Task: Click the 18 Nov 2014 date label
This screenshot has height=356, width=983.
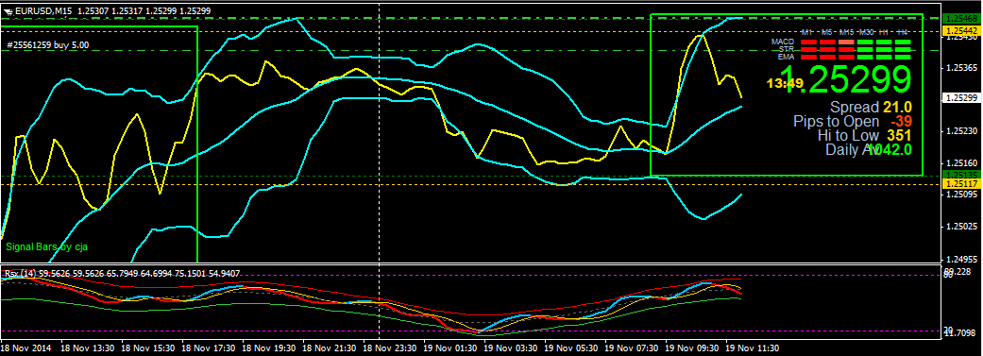Action: coord(25,347)
